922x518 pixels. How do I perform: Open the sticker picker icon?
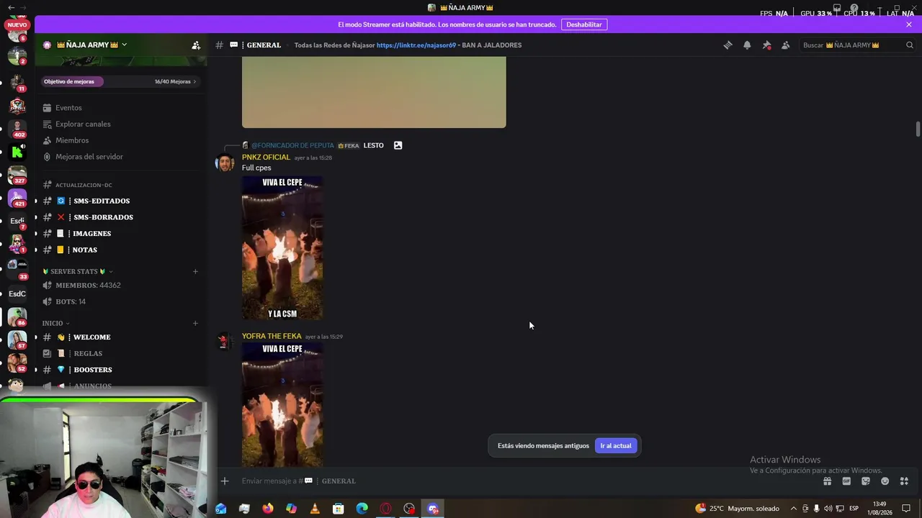click(866, 481)
